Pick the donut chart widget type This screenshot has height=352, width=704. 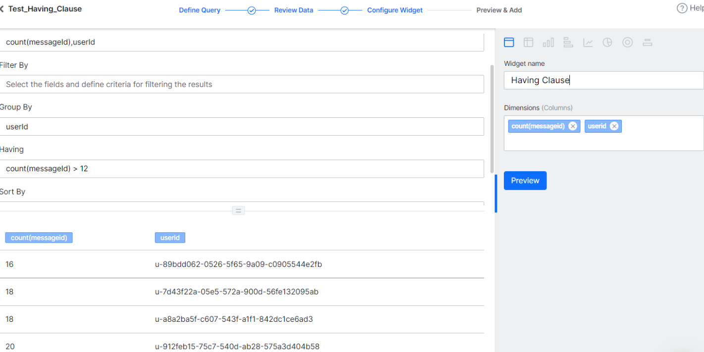point(627,42)
